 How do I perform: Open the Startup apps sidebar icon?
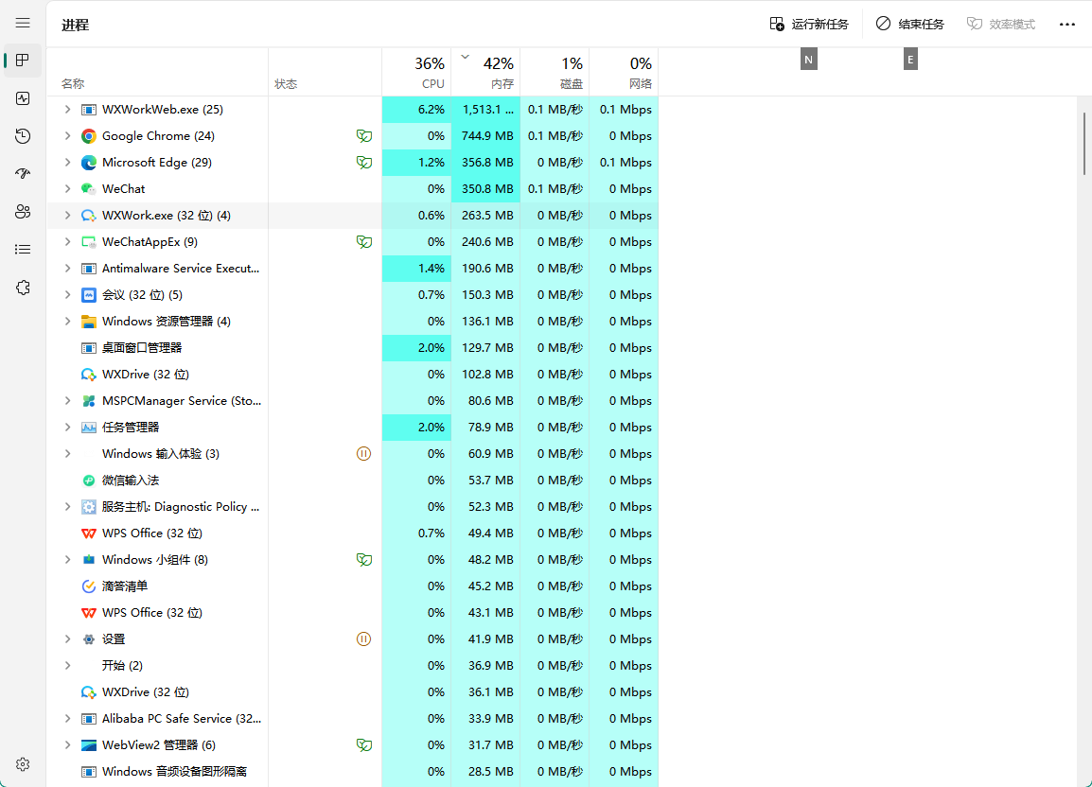tap(23, 173)
